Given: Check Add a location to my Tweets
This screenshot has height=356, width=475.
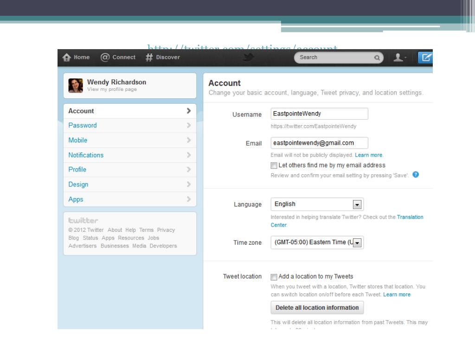Looking at the screenshot, I should click(x=274, y=277).
